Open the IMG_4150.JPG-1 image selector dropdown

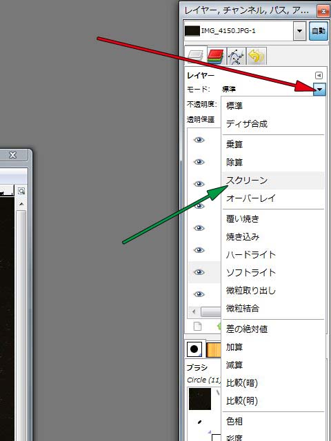click(299, 30)
